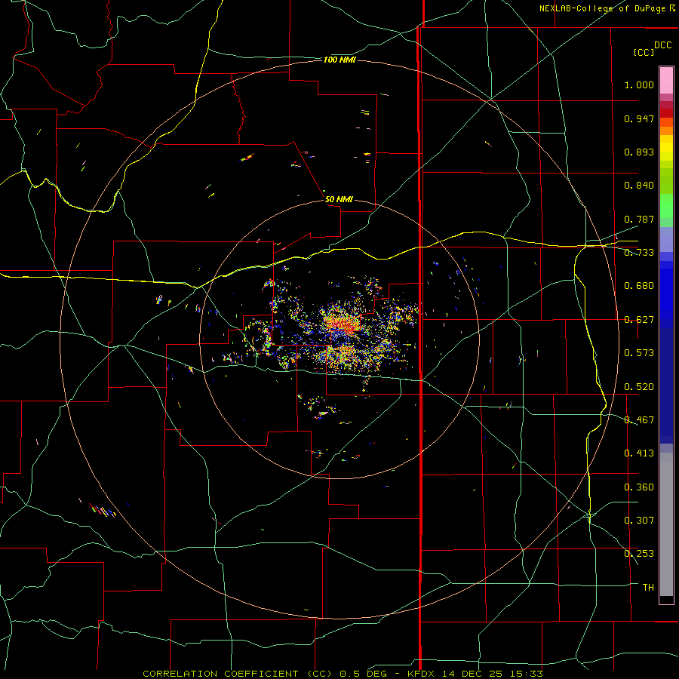Click the 0.893 scale value
Viewport: 679px width, 679px height.
(639, 152)
